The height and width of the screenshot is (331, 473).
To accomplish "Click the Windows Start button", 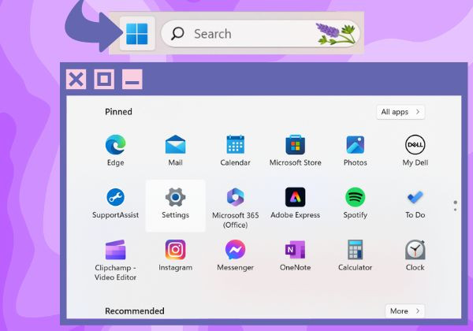I will [137, 33].
